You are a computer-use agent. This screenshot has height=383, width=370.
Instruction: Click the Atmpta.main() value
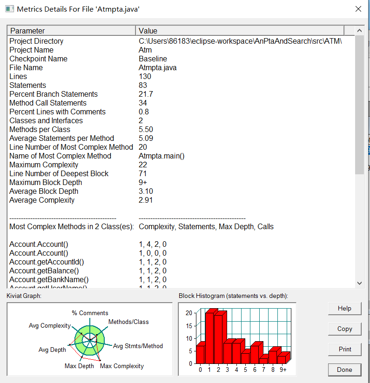161,156
